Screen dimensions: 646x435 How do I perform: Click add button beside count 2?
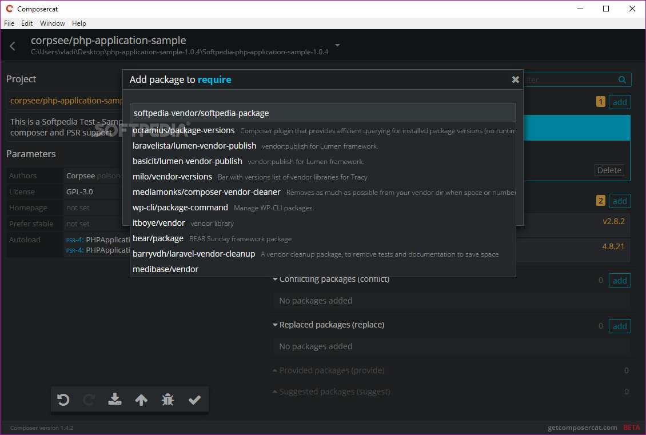[x=620, y=201]
